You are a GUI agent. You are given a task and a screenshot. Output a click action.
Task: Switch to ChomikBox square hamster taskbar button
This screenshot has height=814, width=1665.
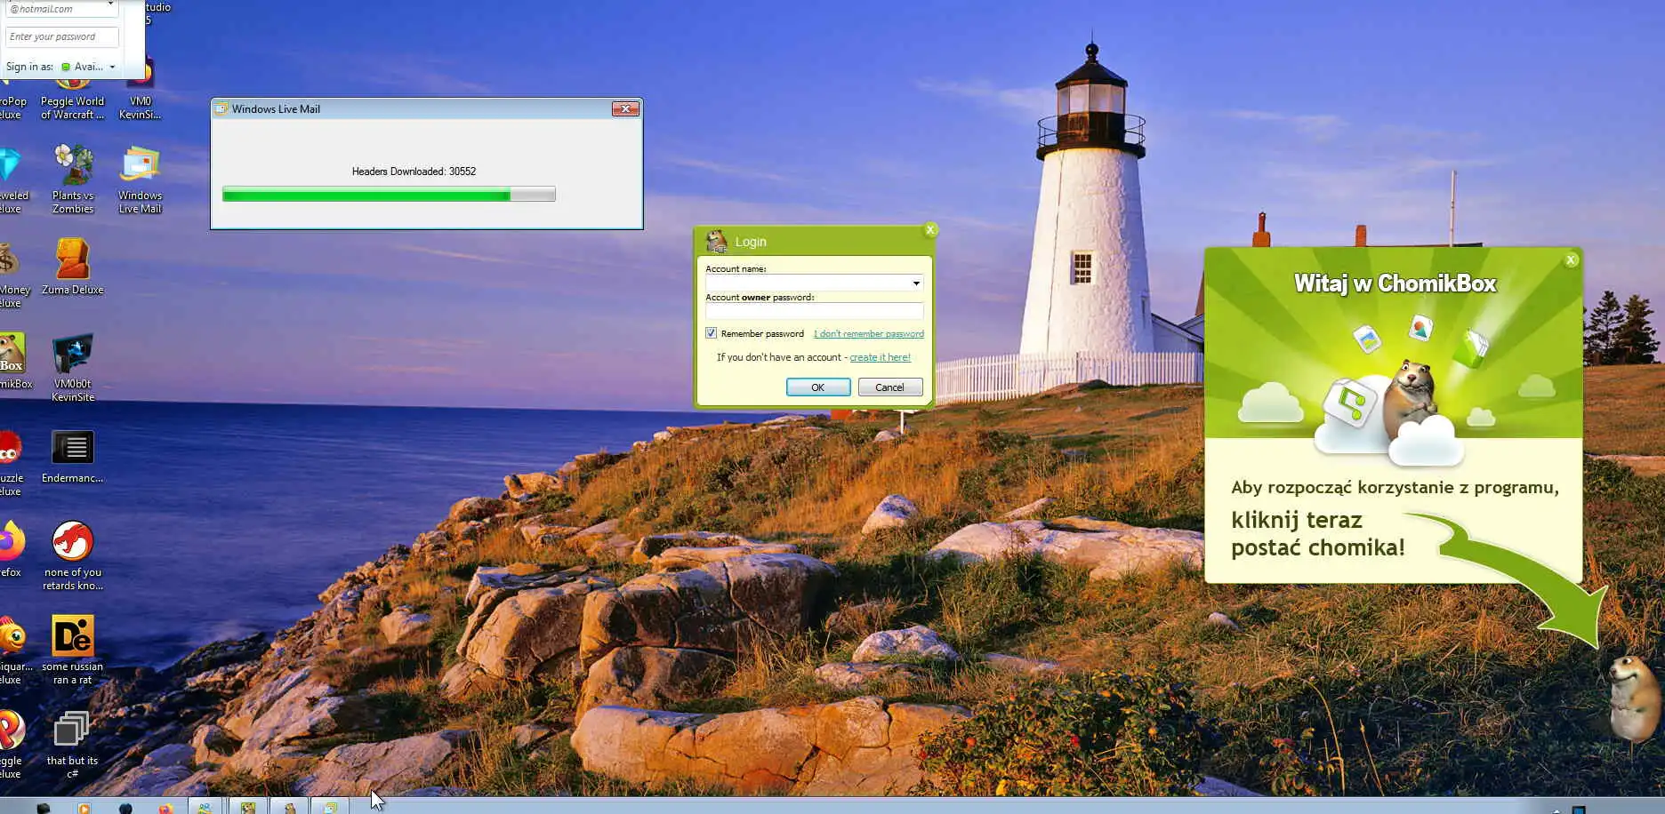(x=247, y=807)
